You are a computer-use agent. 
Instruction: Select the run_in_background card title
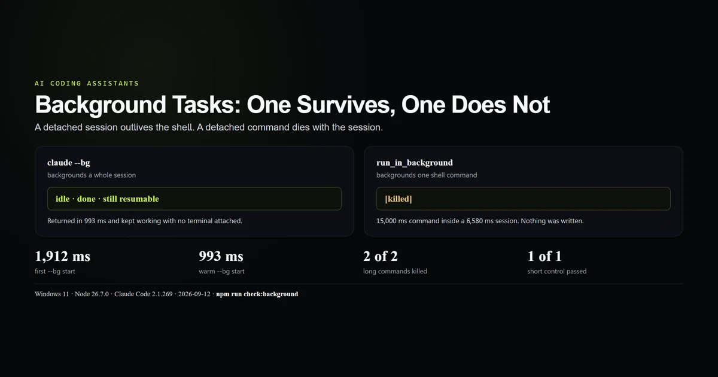415,162
